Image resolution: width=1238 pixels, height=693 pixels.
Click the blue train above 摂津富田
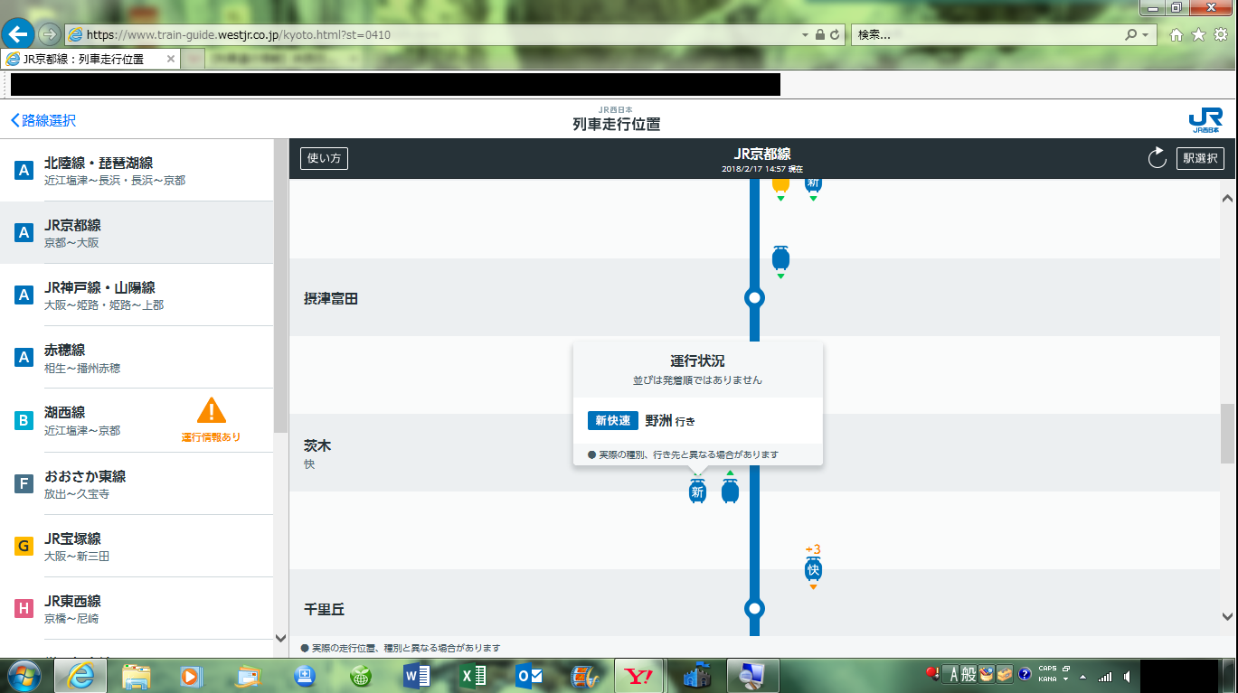(x=780, y=258)
